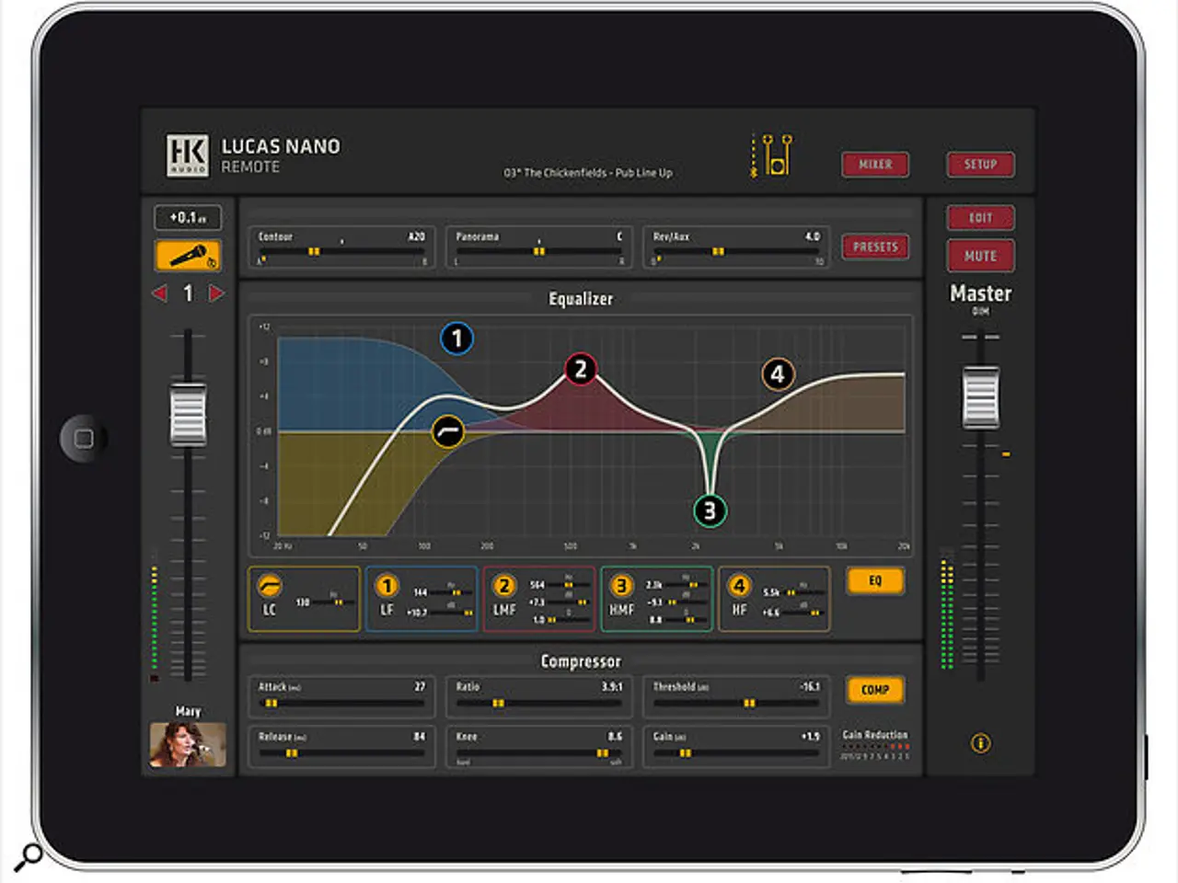Go to next channel with right arrow

coord(216,293)
